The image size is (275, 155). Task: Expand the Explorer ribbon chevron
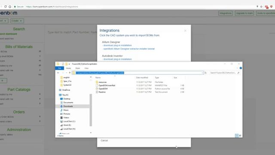237,68
